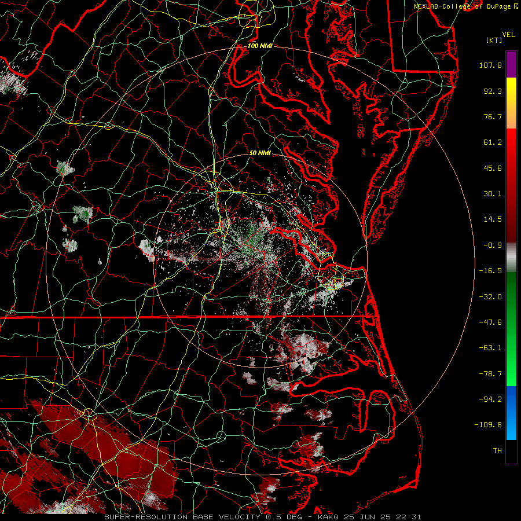Click the [KT] units label
Image resolution: width=521 pixels, height=521 pixels.
494,40
